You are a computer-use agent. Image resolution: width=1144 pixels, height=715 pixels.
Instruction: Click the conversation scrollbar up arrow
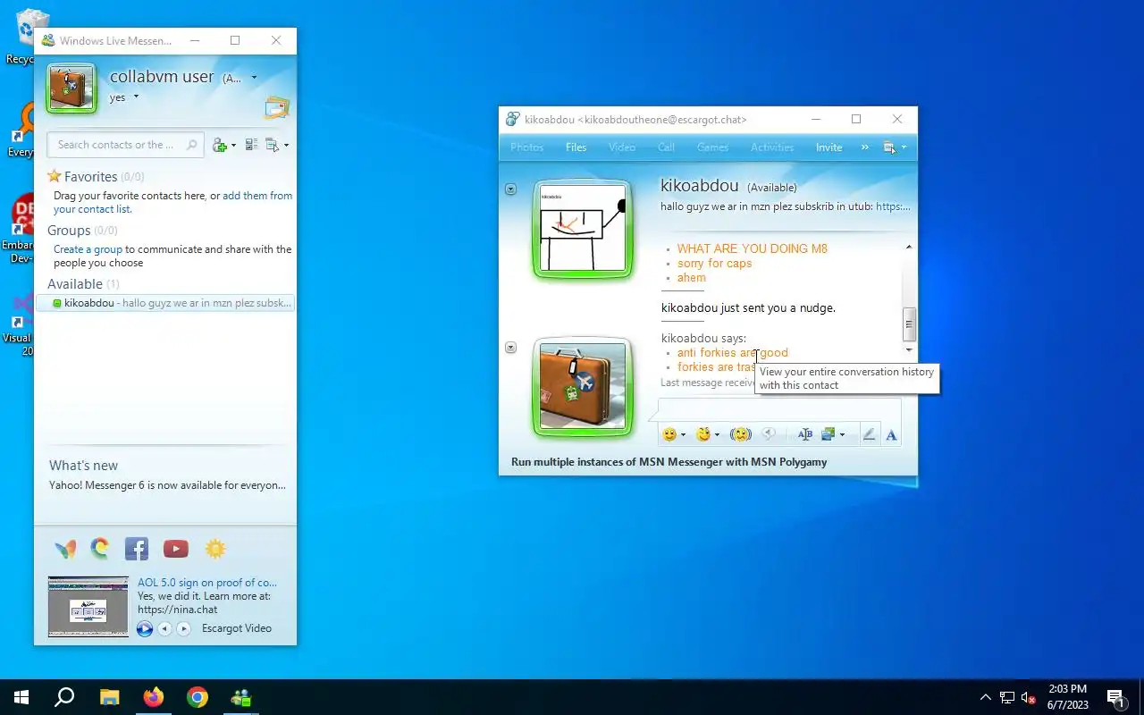point(909,248)
